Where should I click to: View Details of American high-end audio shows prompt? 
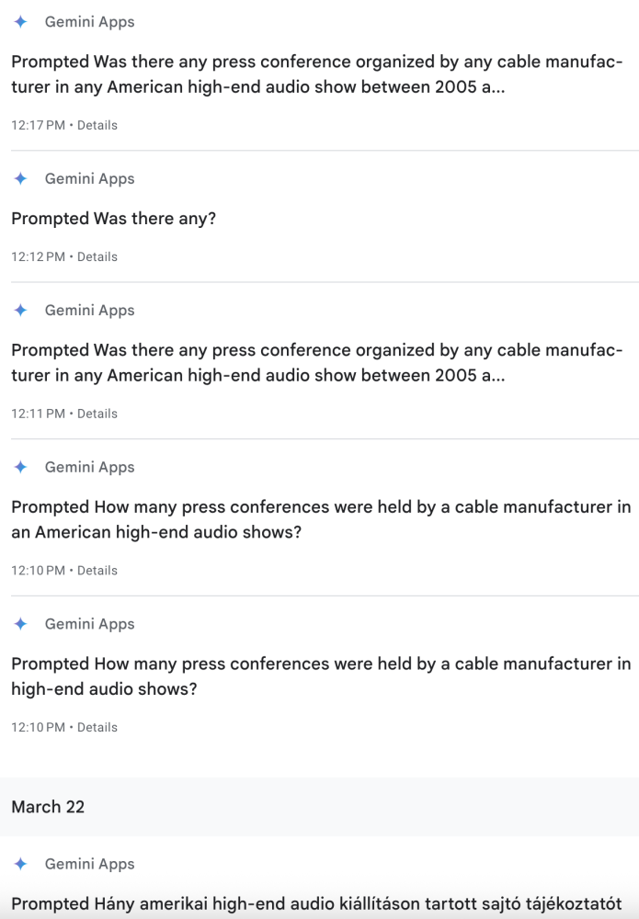tap(97, 571)
